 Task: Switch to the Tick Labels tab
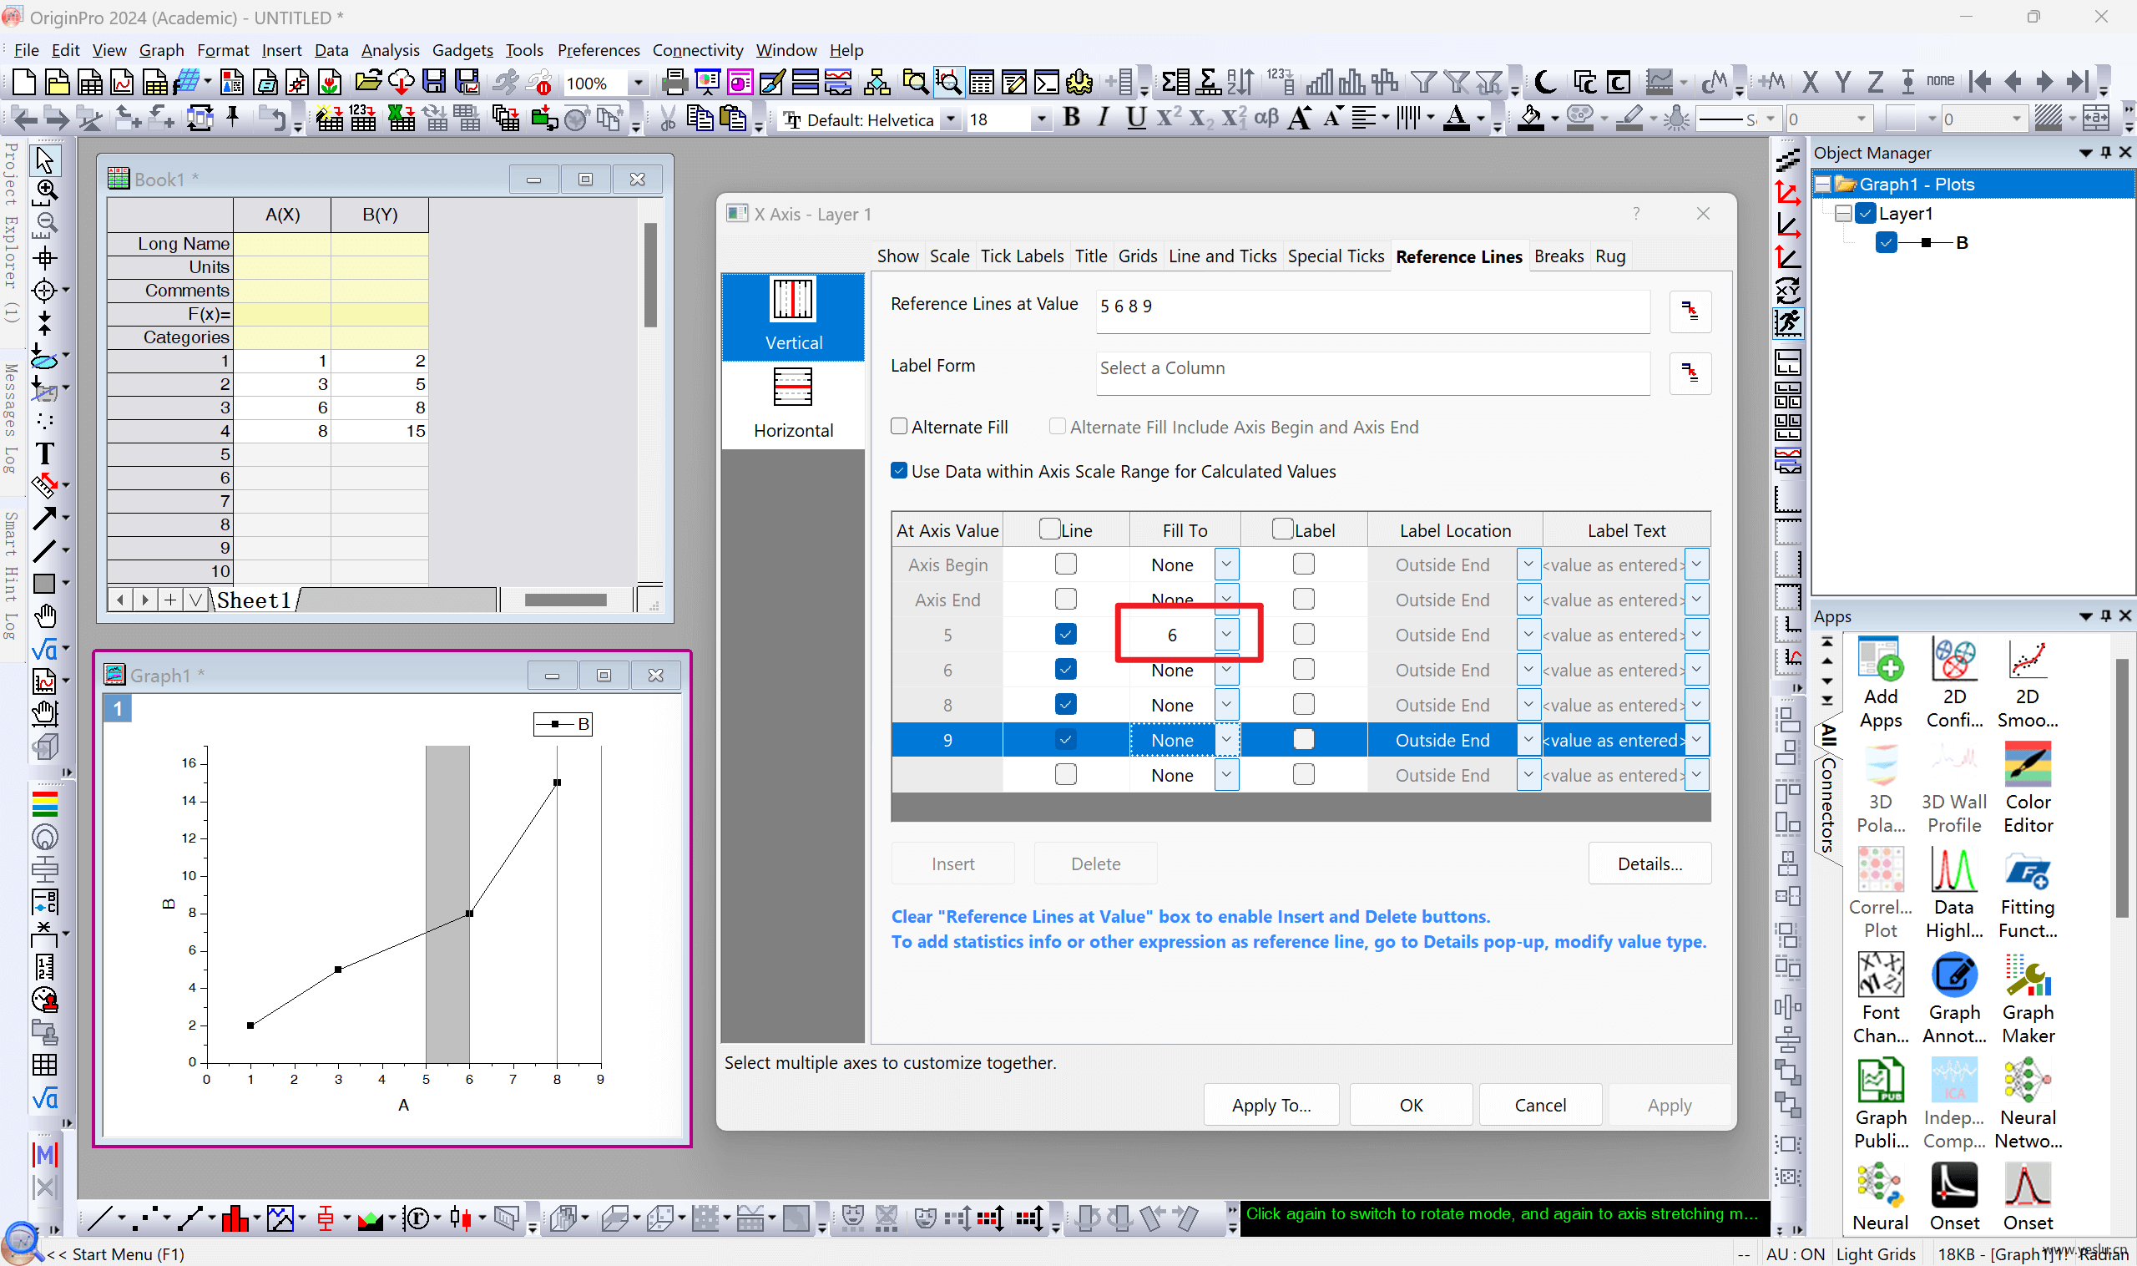tap(1022, 255)
